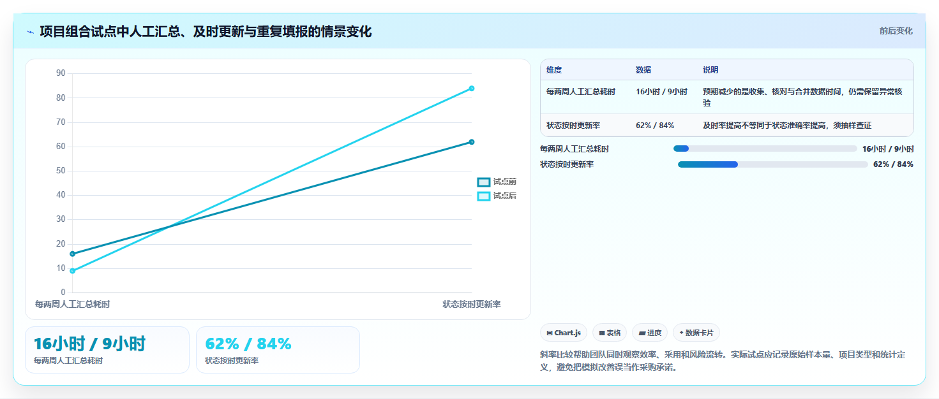Click the 16小时 / 9小时 data card

pyautogui.click(x=107, y=350)
